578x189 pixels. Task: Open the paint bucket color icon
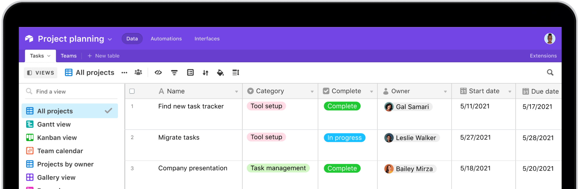220,73
